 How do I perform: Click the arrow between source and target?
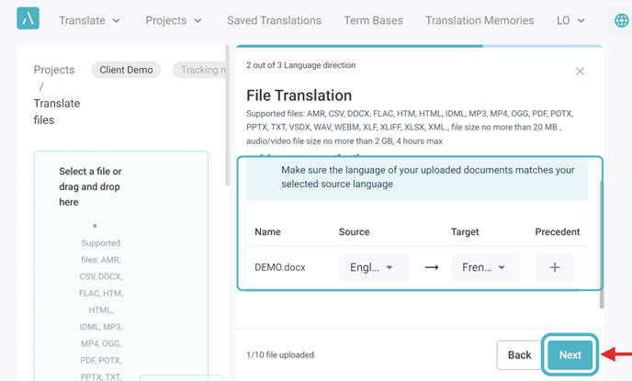[431, 267]
